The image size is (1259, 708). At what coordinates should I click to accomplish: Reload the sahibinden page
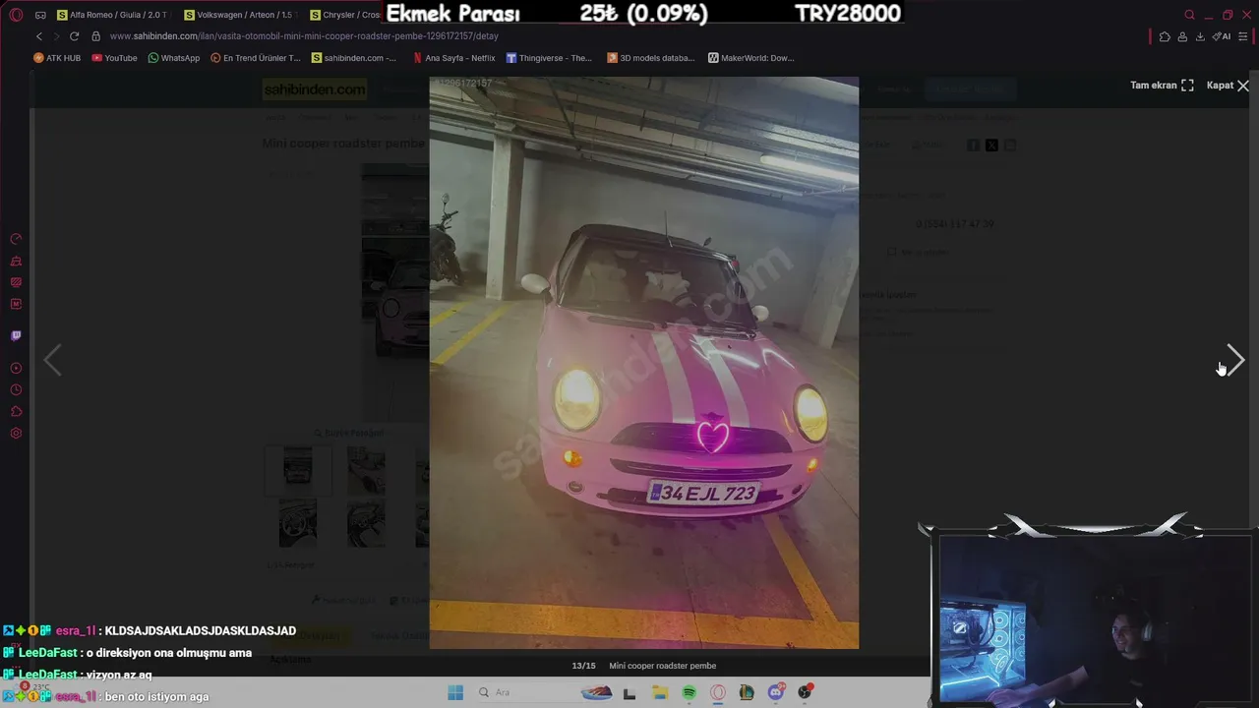pos(74,36)
